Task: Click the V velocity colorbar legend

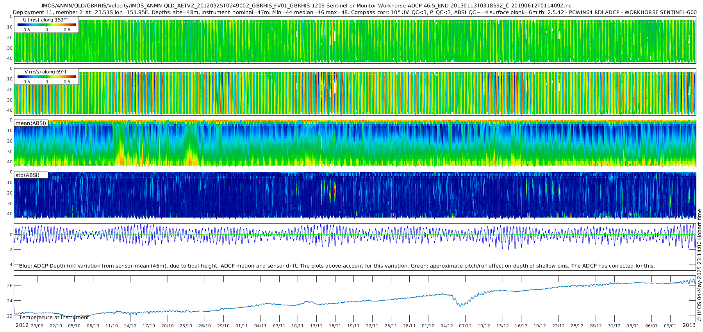Action: pyautogui.click(x=46, y=77)
